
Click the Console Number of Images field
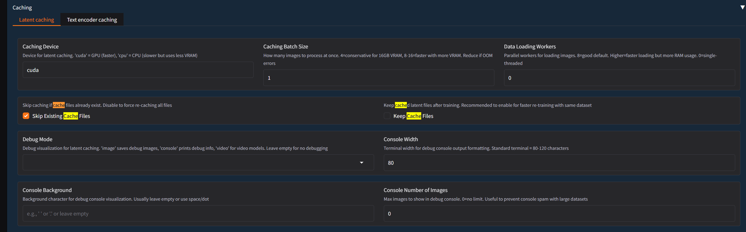(559, 214)
